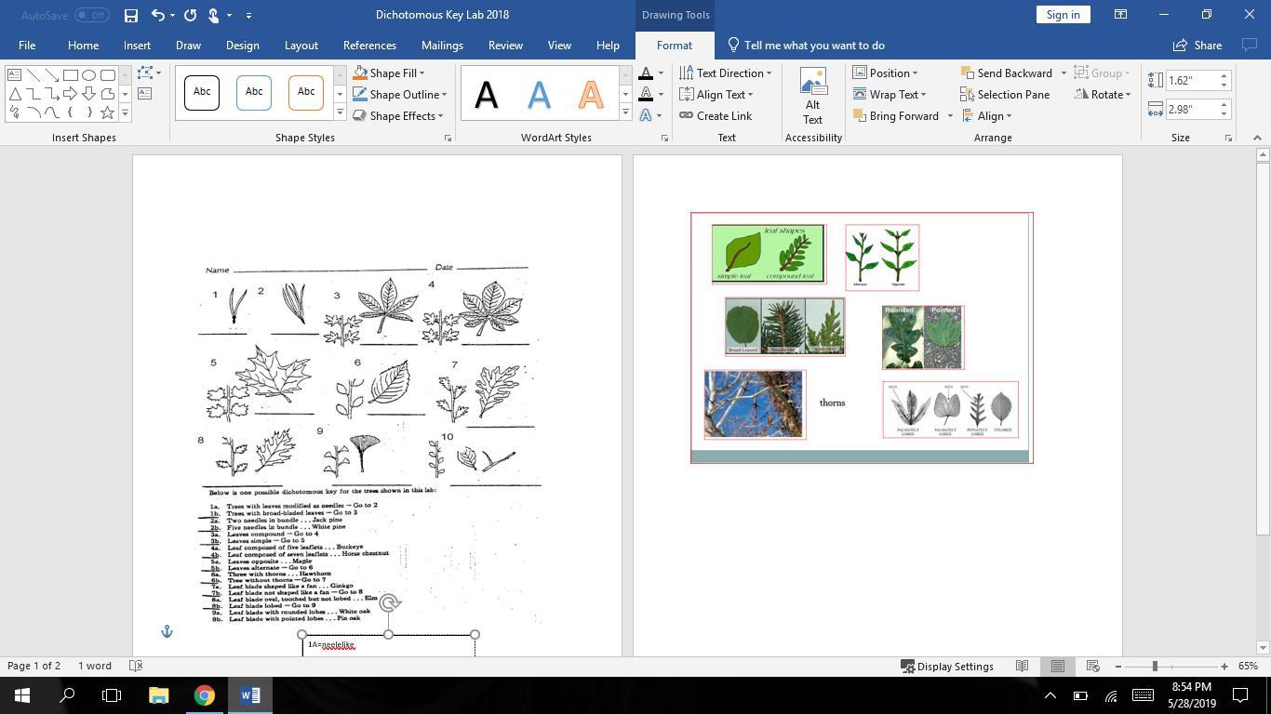Expand the Shape Fill dropdown

click(x=421, y=73)
